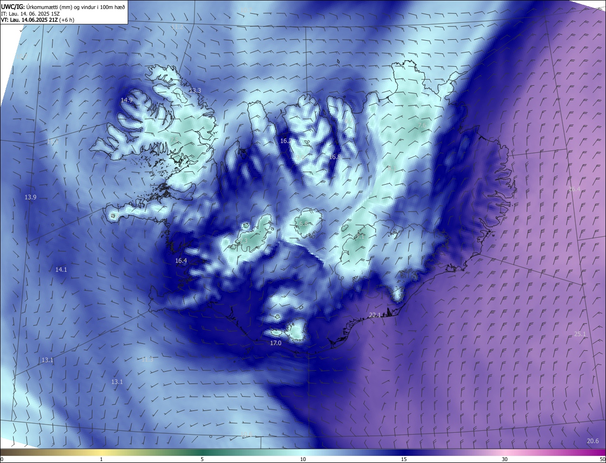The width and height of the screenshot is (606, 463).
Task: Click the 6.8 value label in the central highlands
Action: [303, 223]
